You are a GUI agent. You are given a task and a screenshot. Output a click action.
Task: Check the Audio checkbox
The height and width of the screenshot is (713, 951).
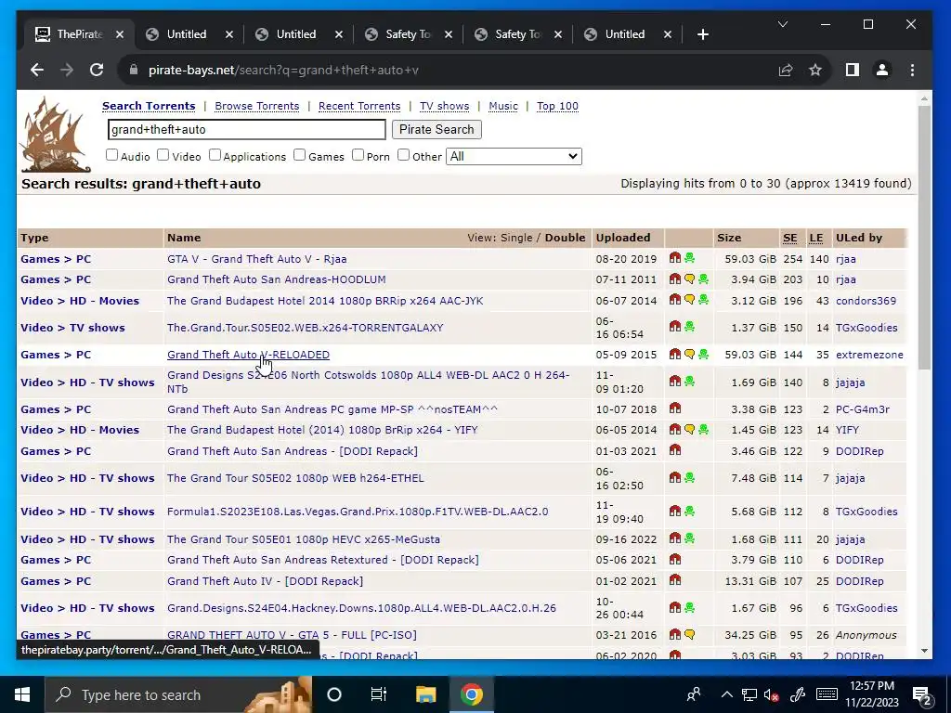click(x=111, y=155)
